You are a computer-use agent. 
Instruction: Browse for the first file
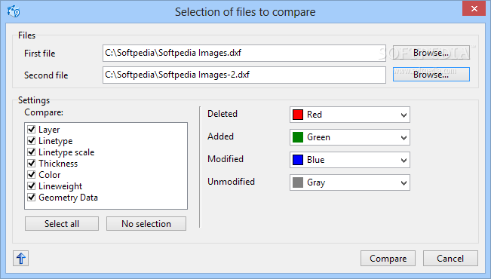(x=431, y=53)
